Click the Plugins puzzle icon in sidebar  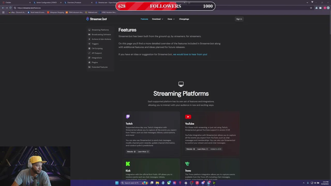[89, 62]
